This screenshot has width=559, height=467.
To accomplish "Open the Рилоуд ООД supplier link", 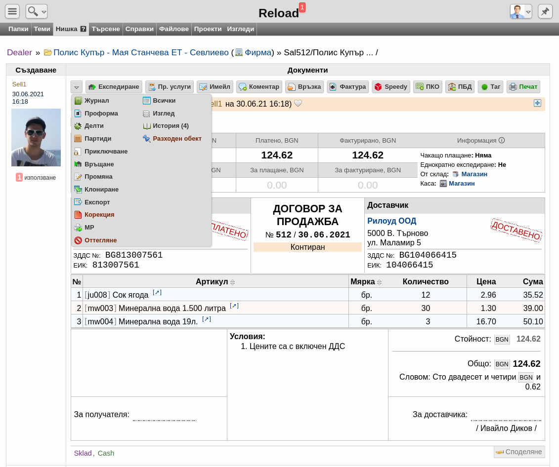I will (392, 221).
